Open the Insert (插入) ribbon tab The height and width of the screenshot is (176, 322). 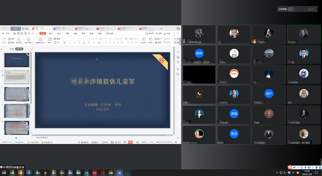(x=51, y=33)
